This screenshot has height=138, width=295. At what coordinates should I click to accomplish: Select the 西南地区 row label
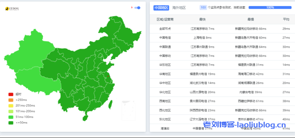point(165,101)
